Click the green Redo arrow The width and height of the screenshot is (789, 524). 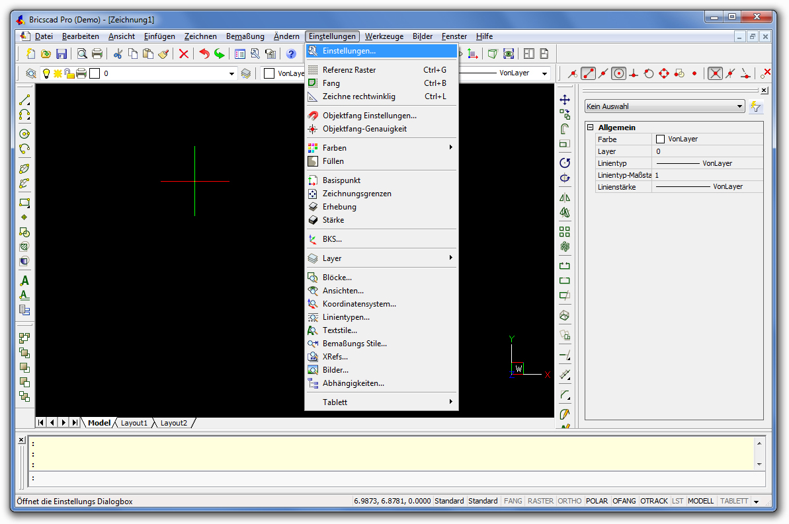click(219, 54)
